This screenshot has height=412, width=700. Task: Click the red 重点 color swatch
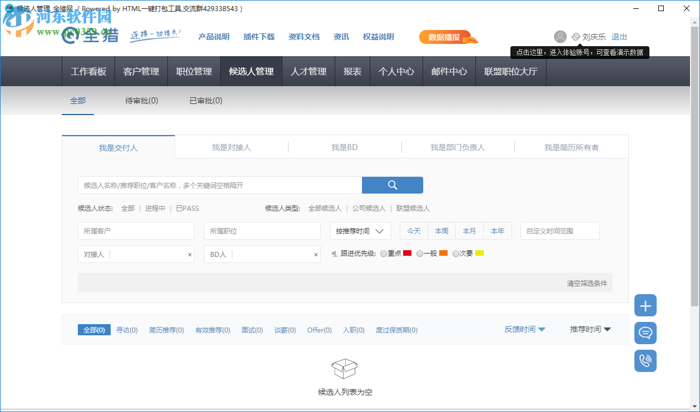tap(406, 252)
